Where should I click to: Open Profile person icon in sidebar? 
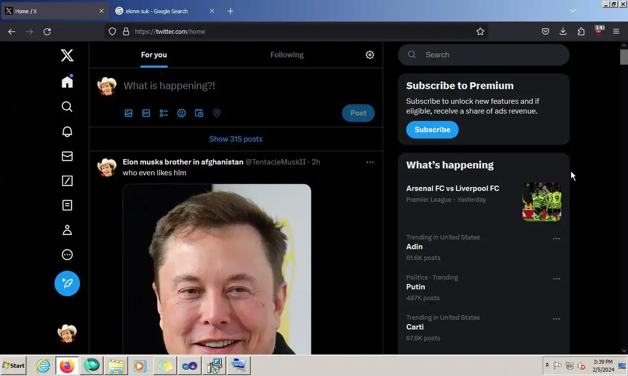67,230
